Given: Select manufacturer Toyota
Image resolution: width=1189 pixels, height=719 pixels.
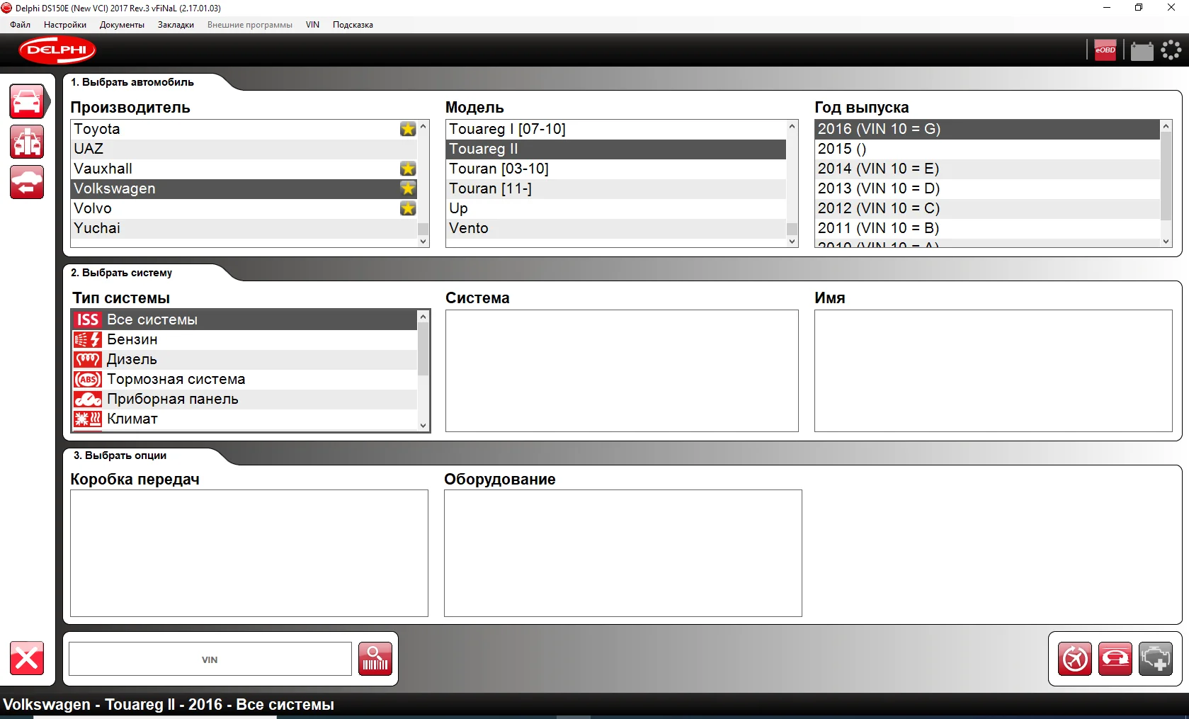Looking at the screenshot, I should (x=244, y=129).
